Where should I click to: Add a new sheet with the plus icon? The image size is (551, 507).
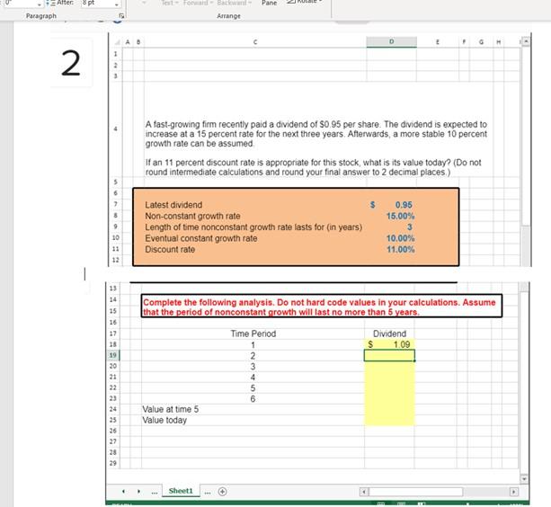tap(222, 492)
